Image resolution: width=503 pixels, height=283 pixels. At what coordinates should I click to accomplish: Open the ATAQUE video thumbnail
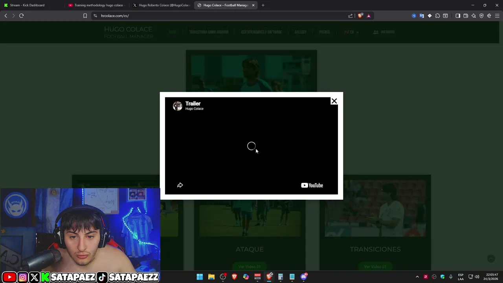click(x=250, y=218)
